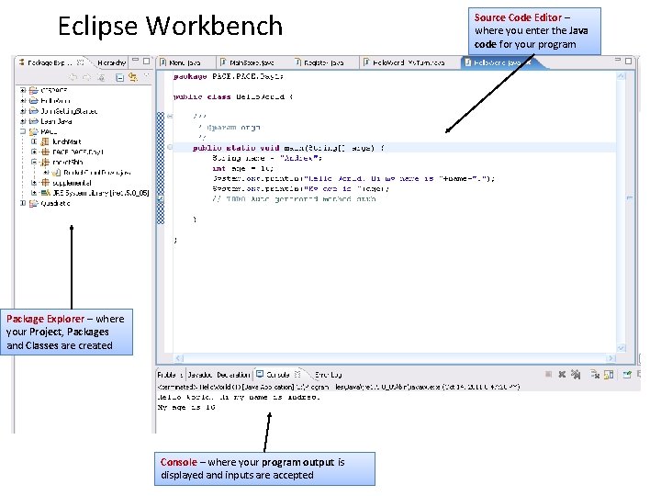The width and height of the screenshot is (661, 496).
Task: Switch to the Console tab
Action: [x=277, y=375]
